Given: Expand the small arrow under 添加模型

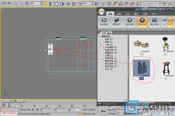Looking at the screenshot, I should (x=104, y=27).
